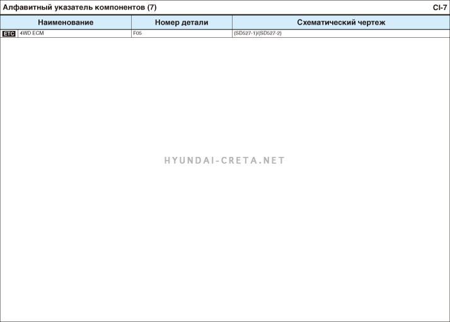This screenshot has height=322, width=450.
Task: Click the page code 'CI-7'
Action: [440, 8]
